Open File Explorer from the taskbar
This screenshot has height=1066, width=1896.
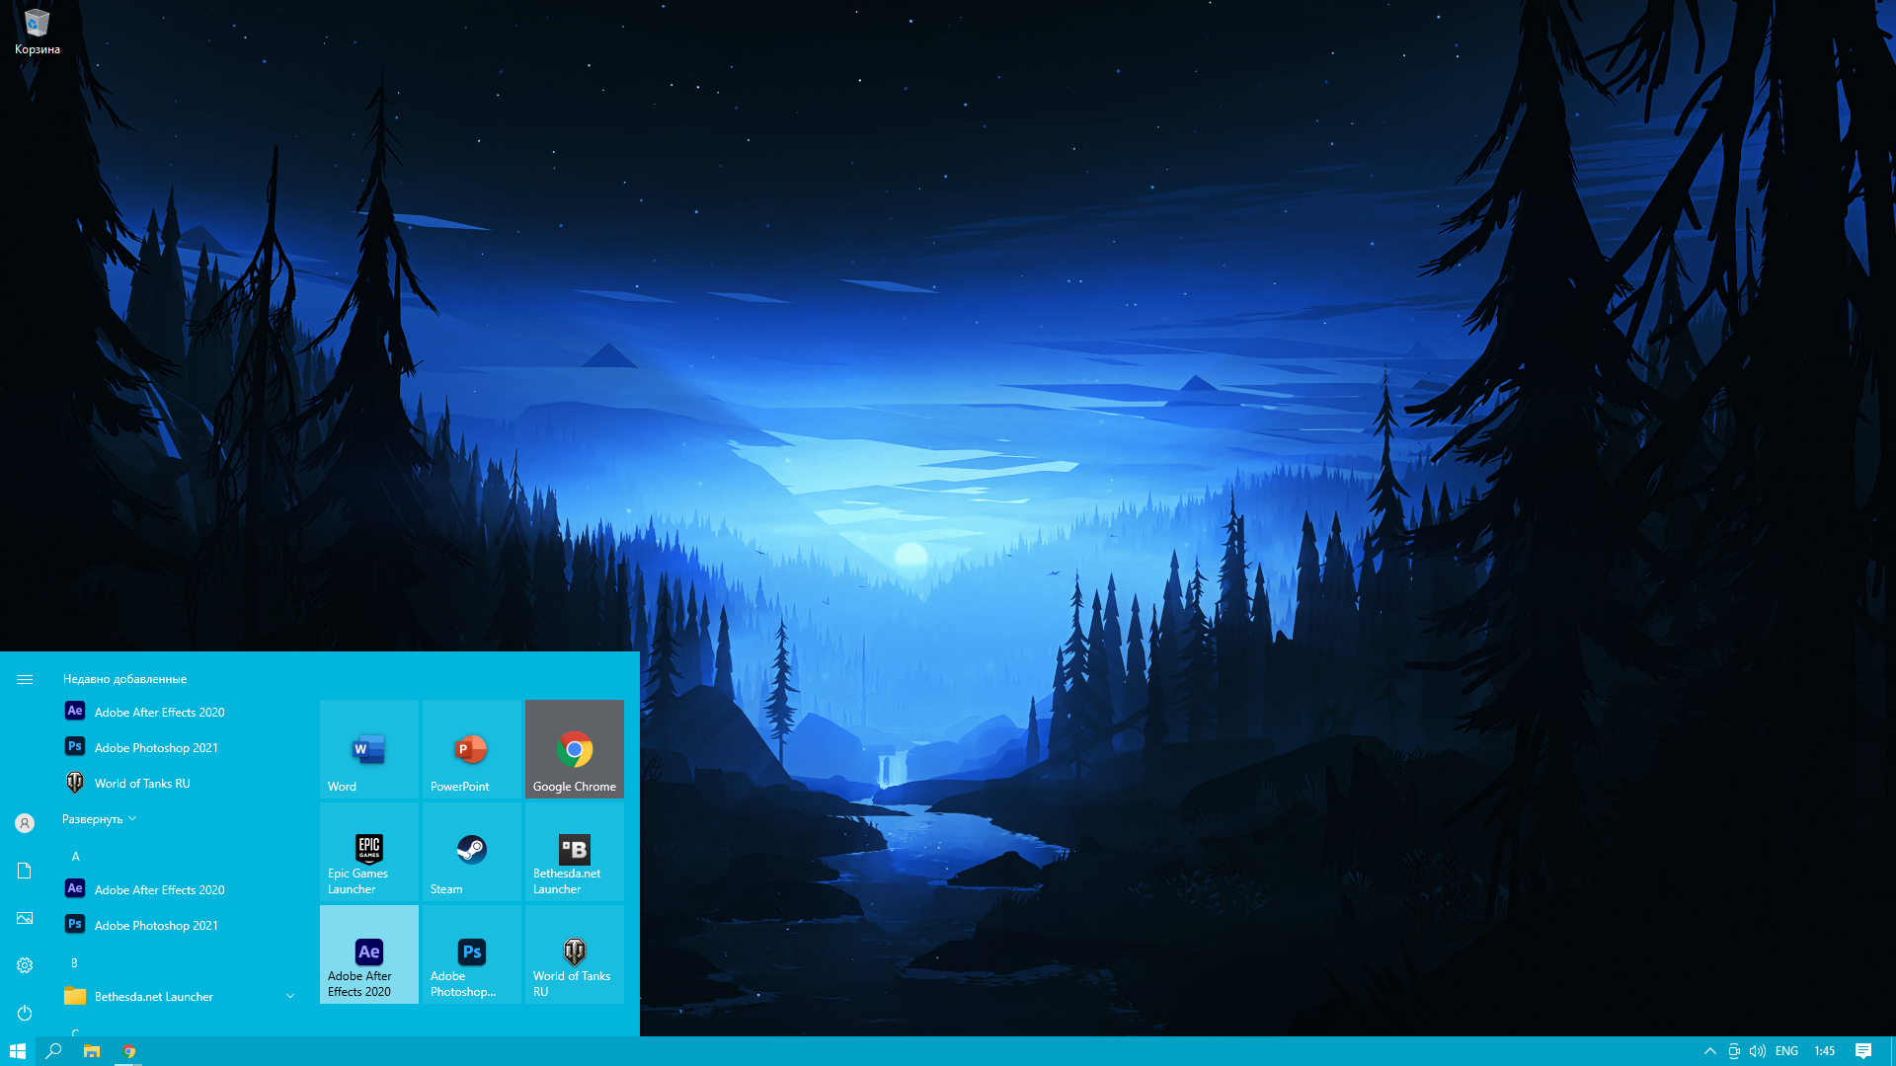92,1051
